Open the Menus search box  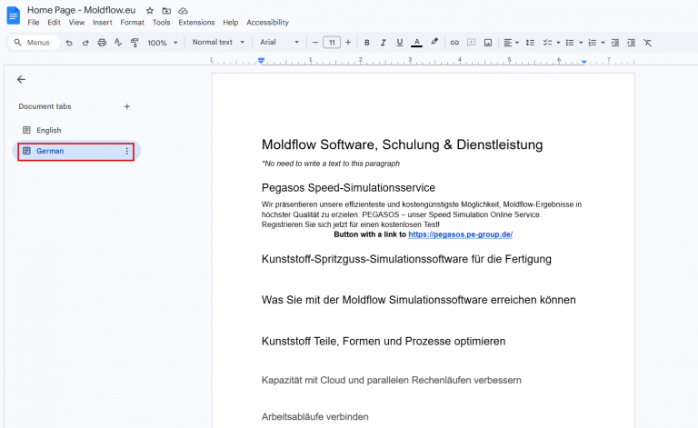pyautogui.click(x=34, y=43)
